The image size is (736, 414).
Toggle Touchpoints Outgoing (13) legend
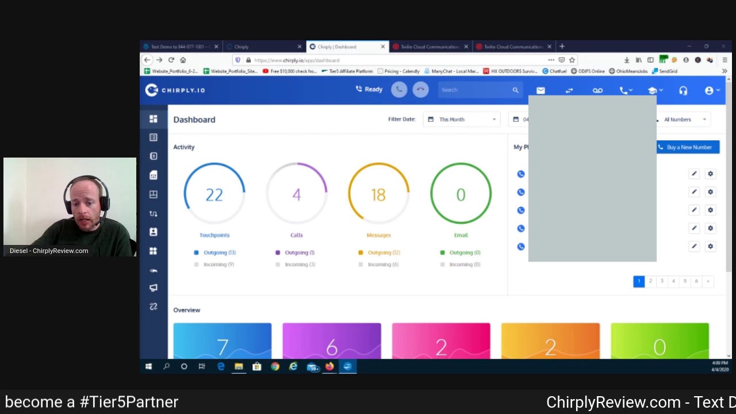click(x=215, y=252)
